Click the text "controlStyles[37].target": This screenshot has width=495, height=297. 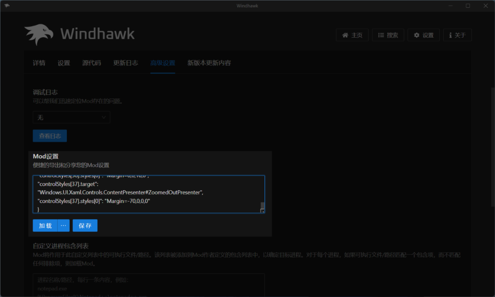click(68, 184)
